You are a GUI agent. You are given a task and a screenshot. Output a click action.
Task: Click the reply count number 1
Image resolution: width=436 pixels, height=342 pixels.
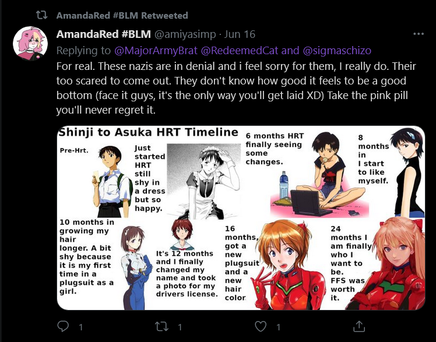click(80, 327)
